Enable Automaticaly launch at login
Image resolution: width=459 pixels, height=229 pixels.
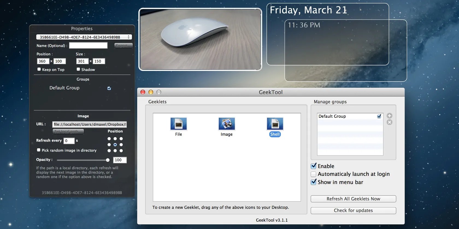[x=314, y=174]
